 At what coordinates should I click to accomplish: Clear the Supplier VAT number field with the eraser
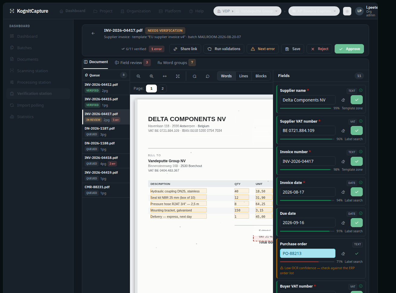click(343, 130)
